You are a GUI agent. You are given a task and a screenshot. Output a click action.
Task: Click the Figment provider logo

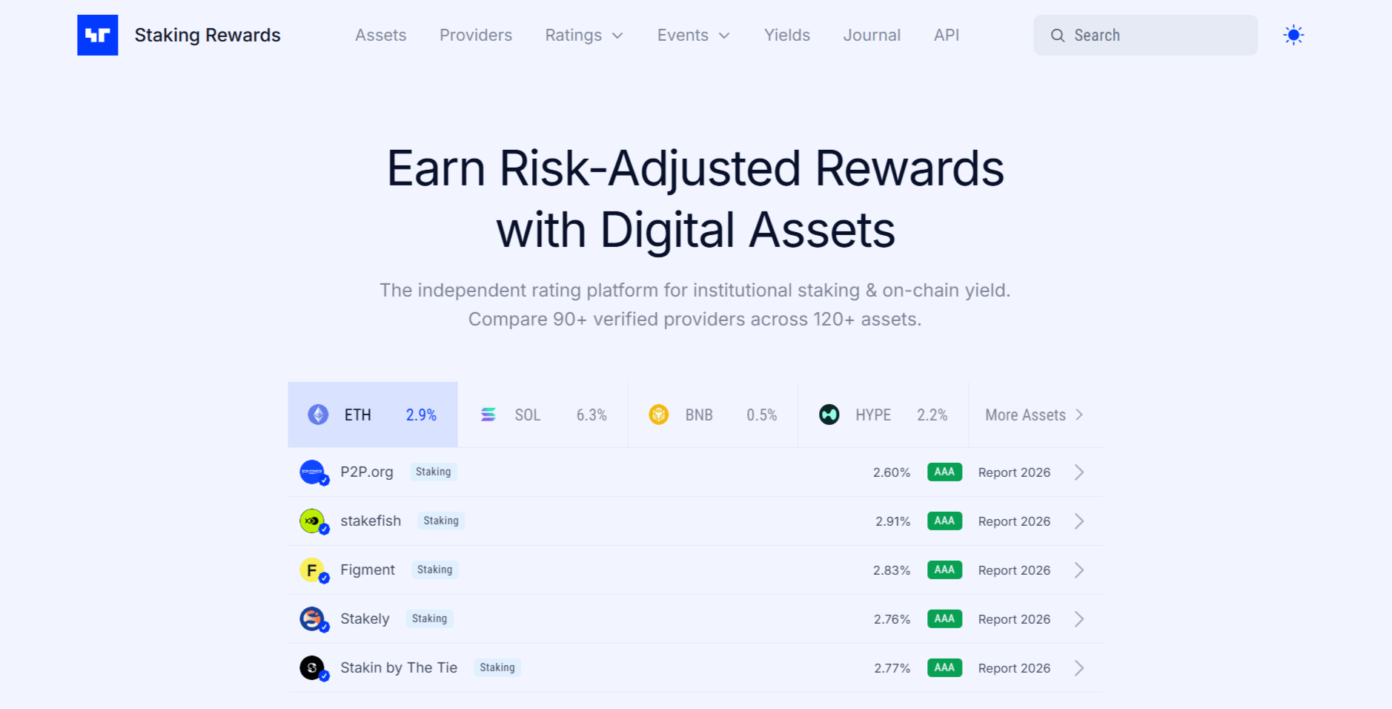313,570
